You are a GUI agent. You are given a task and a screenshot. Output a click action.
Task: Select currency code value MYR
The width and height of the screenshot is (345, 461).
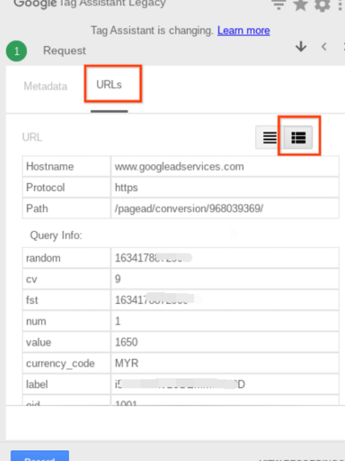point(126,363)
